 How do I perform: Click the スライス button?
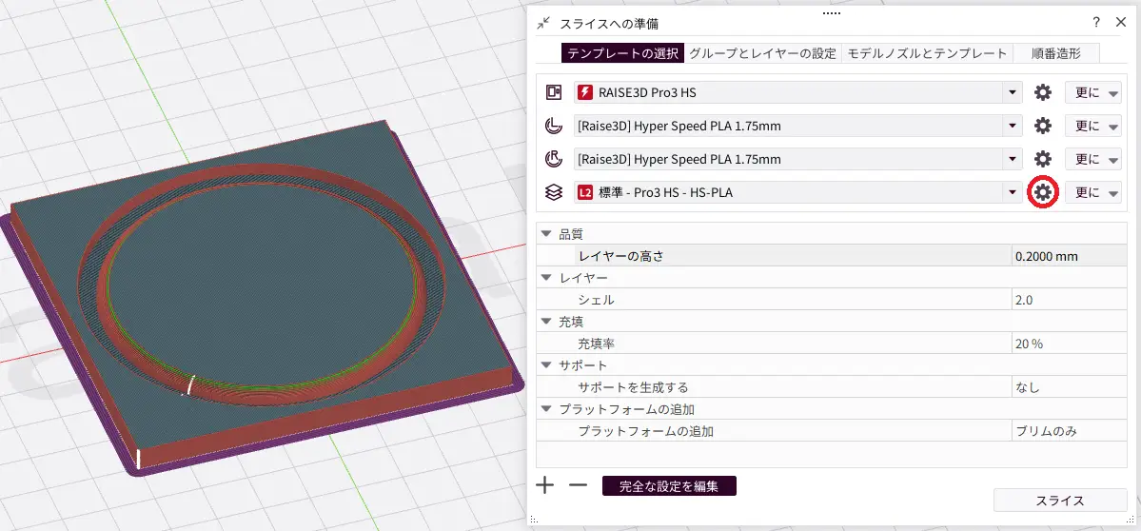1059,501
